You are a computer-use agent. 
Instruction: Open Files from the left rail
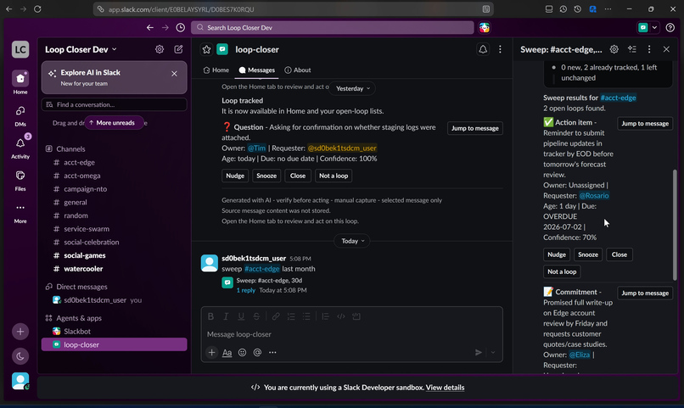[x=20, y=180]
